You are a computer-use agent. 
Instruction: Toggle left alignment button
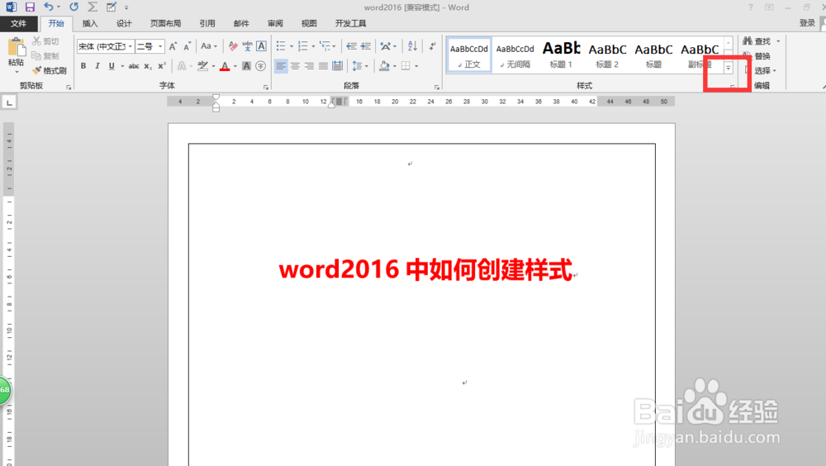[281, 66]
